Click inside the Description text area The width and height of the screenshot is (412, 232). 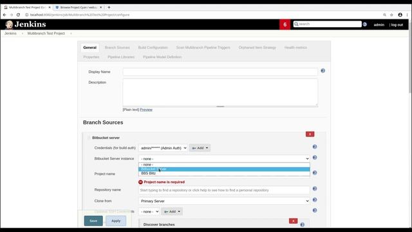220,93
